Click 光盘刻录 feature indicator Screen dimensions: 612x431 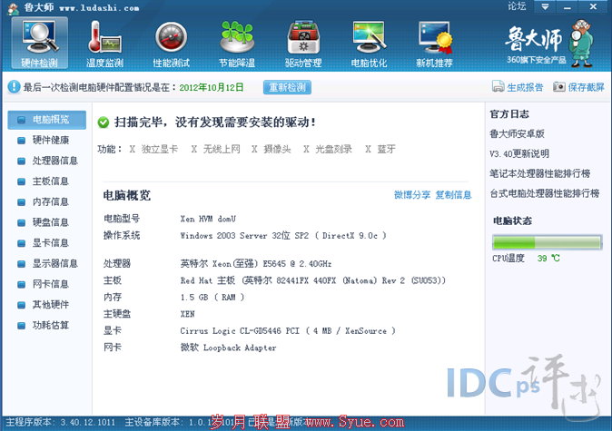click(x=328, y=149)
